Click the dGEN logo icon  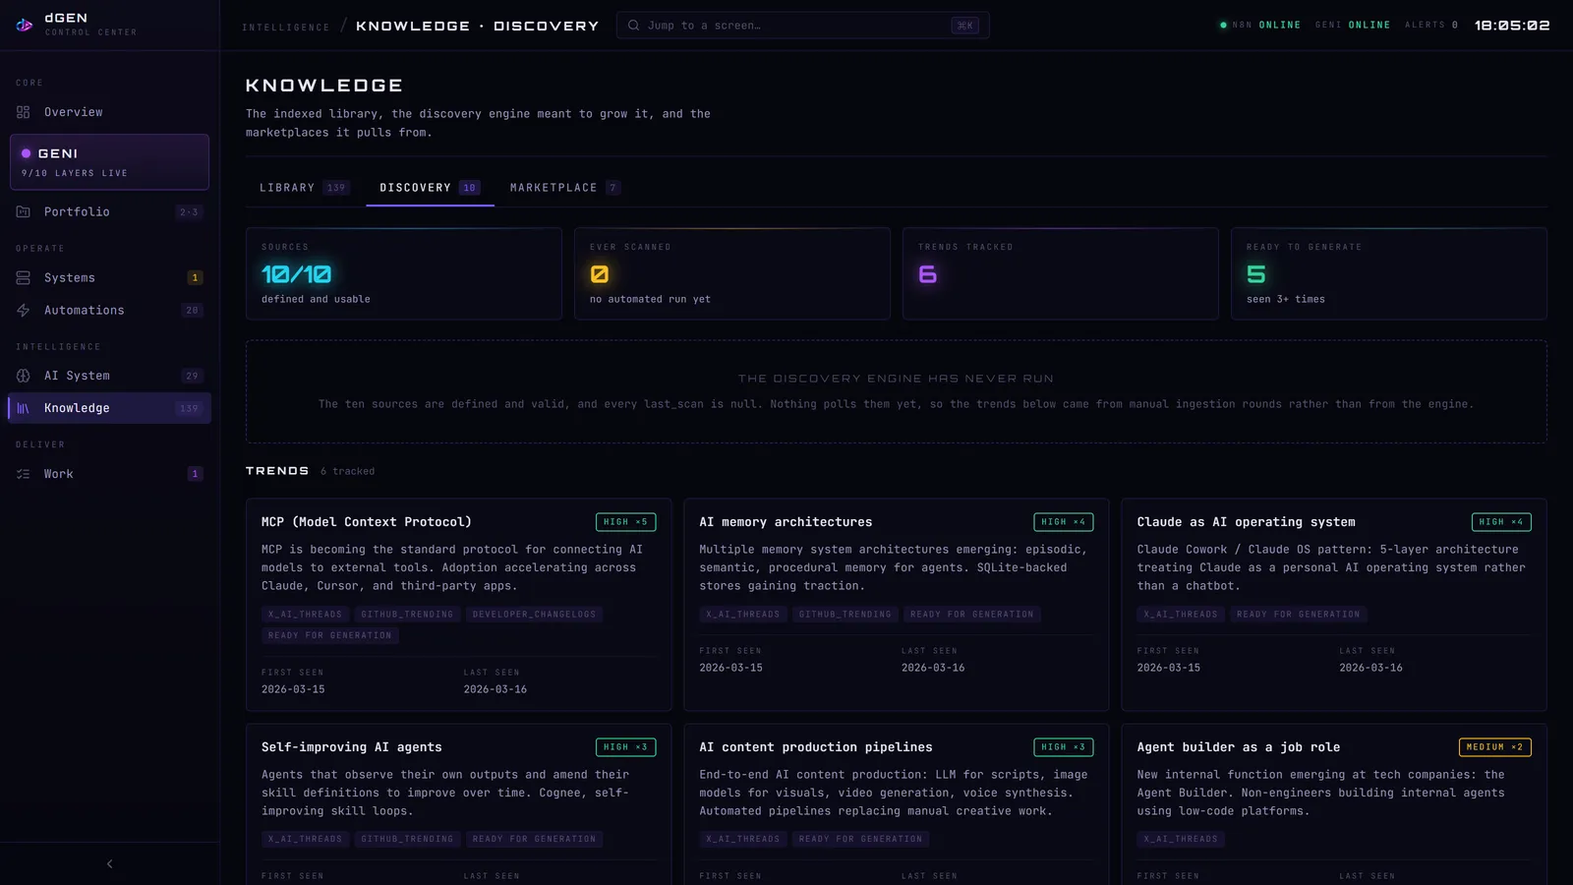[x=25, y=25]
